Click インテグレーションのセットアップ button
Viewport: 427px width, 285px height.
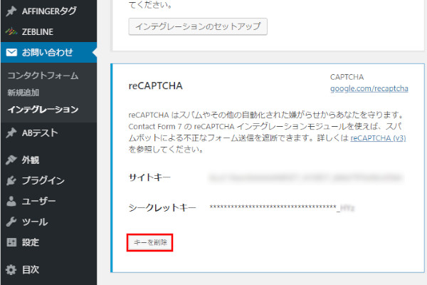(198, 26)
